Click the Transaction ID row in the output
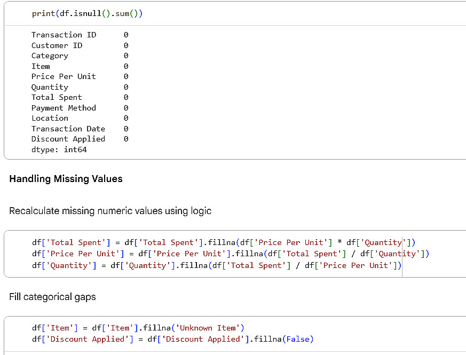 point(80,35)
